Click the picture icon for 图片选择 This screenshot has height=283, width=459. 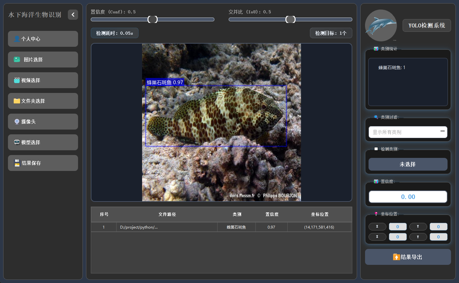[x=17, y=60]
